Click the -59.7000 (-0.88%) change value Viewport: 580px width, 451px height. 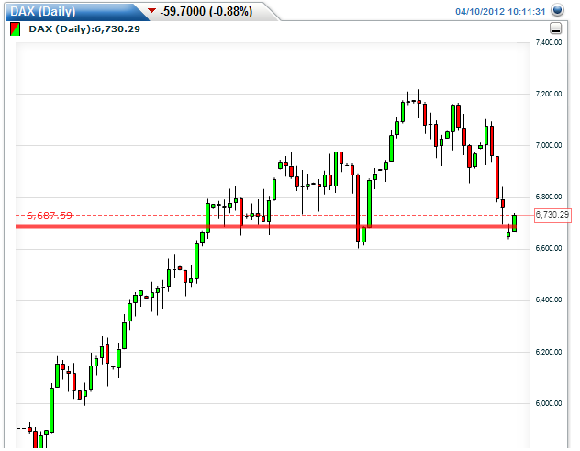(x=206, y=11)
